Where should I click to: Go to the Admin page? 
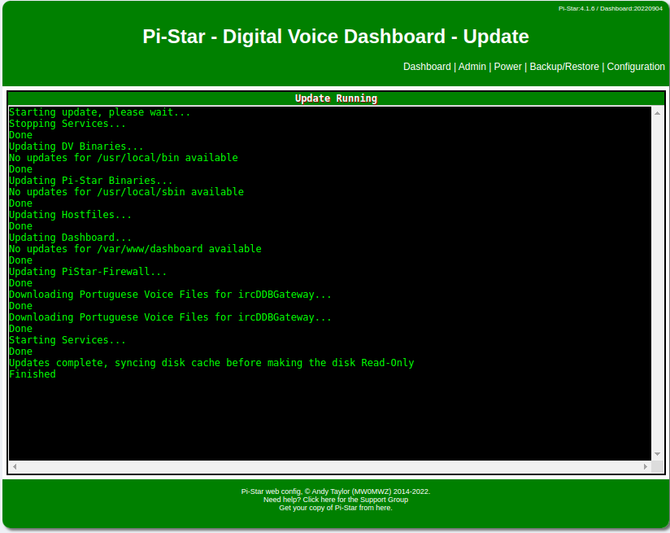(472, 67)
